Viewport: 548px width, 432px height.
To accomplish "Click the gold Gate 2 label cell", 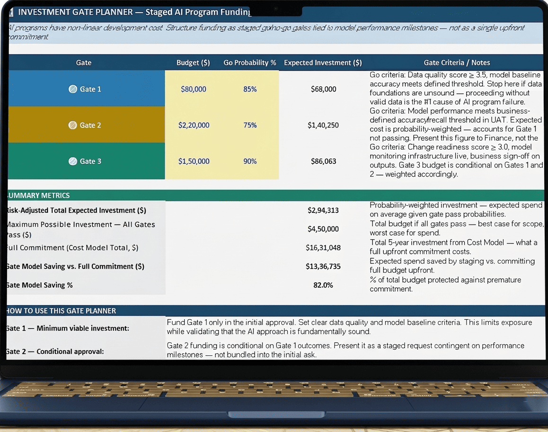I will tap(86, 125).
